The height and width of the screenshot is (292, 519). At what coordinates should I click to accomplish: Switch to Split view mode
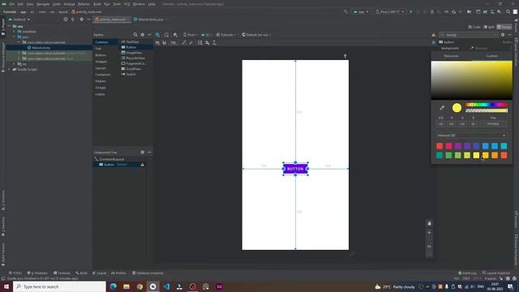(489, 27)
